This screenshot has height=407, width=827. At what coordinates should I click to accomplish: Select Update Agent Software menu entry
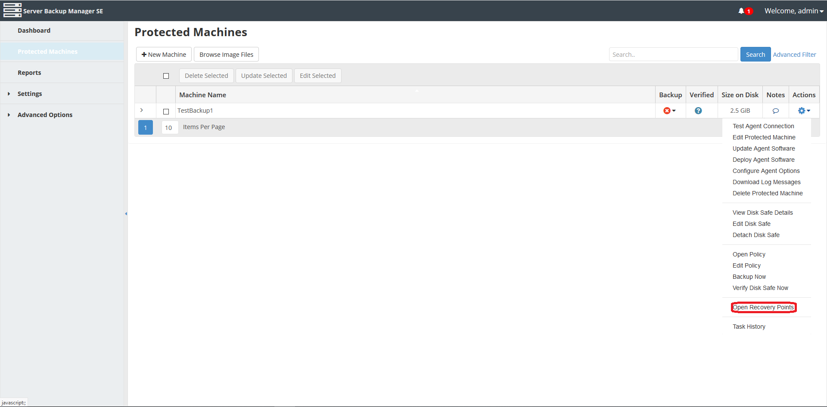tap(764, 148)
